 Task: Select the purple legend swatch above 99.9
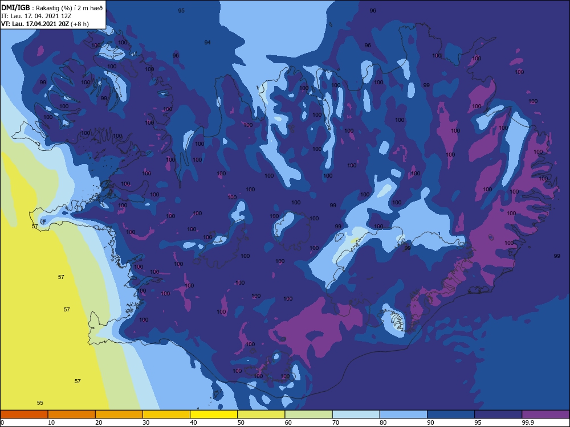click(545, 414)
